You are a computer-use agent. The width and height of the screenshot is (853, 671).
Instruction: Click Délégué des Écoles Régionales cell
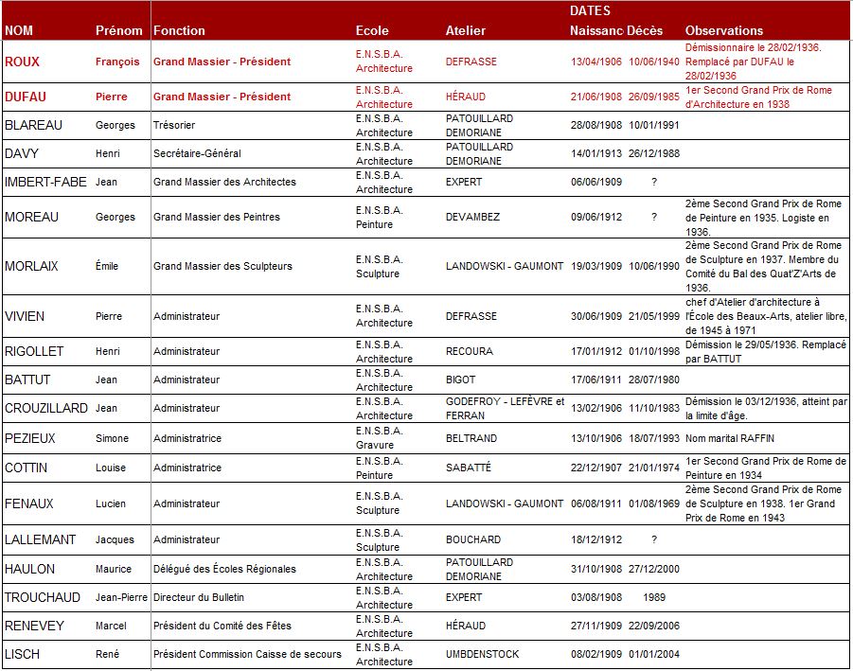(x=224, y=569)
